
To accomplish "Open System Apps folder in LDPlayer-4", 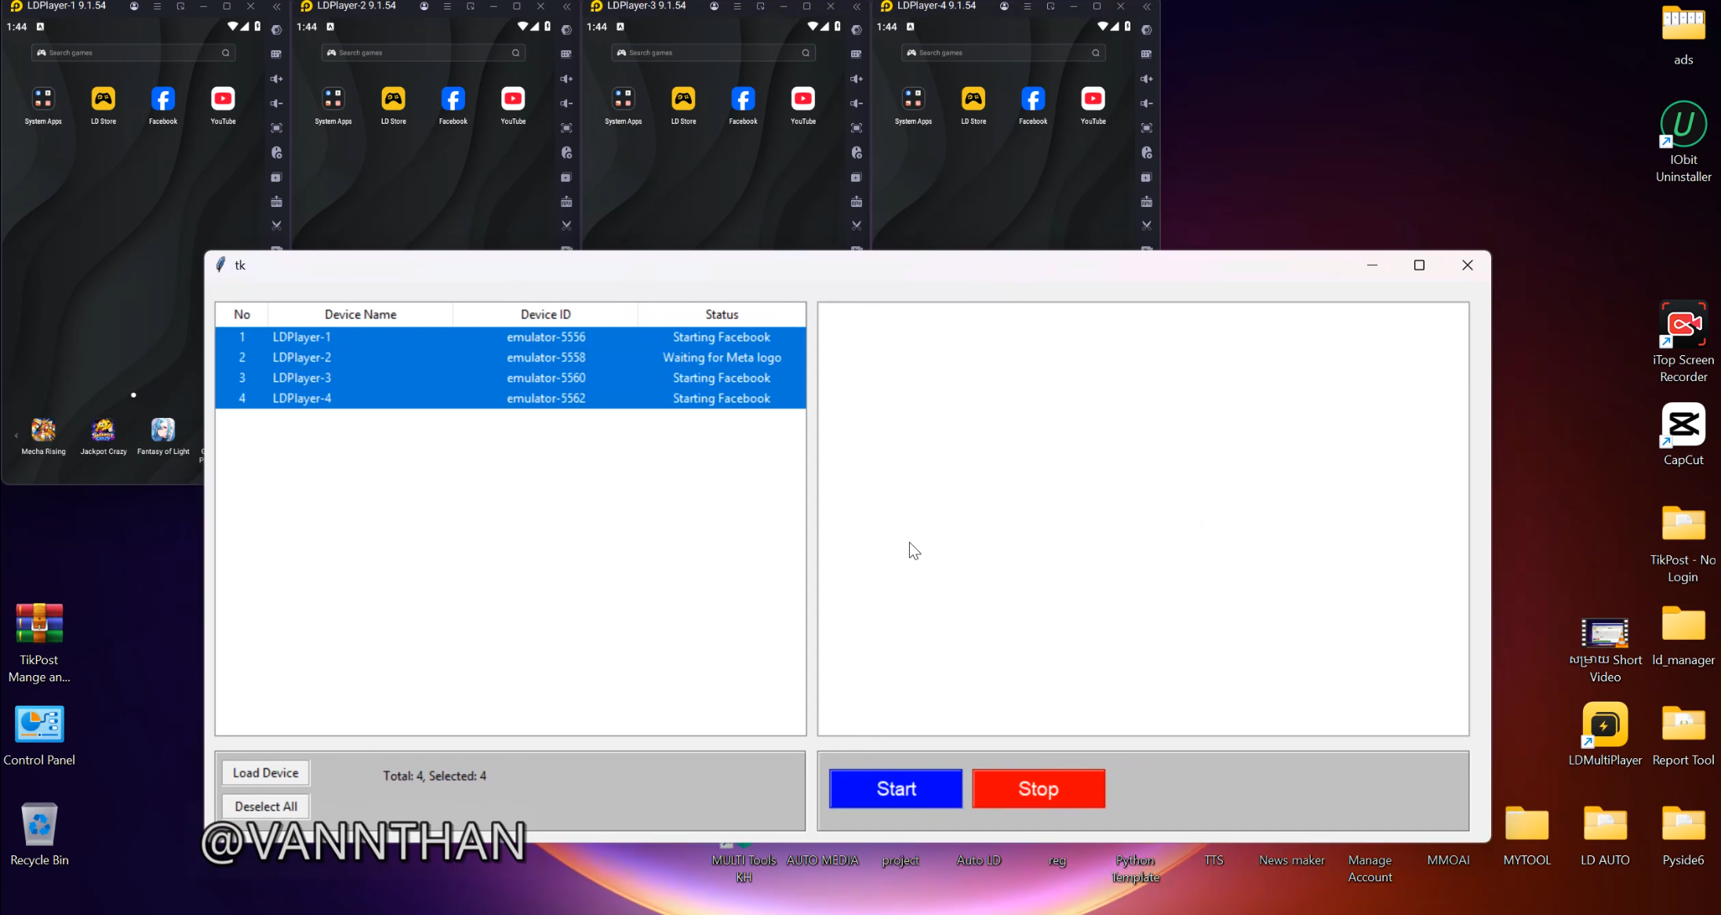I will tap(913, 100).
